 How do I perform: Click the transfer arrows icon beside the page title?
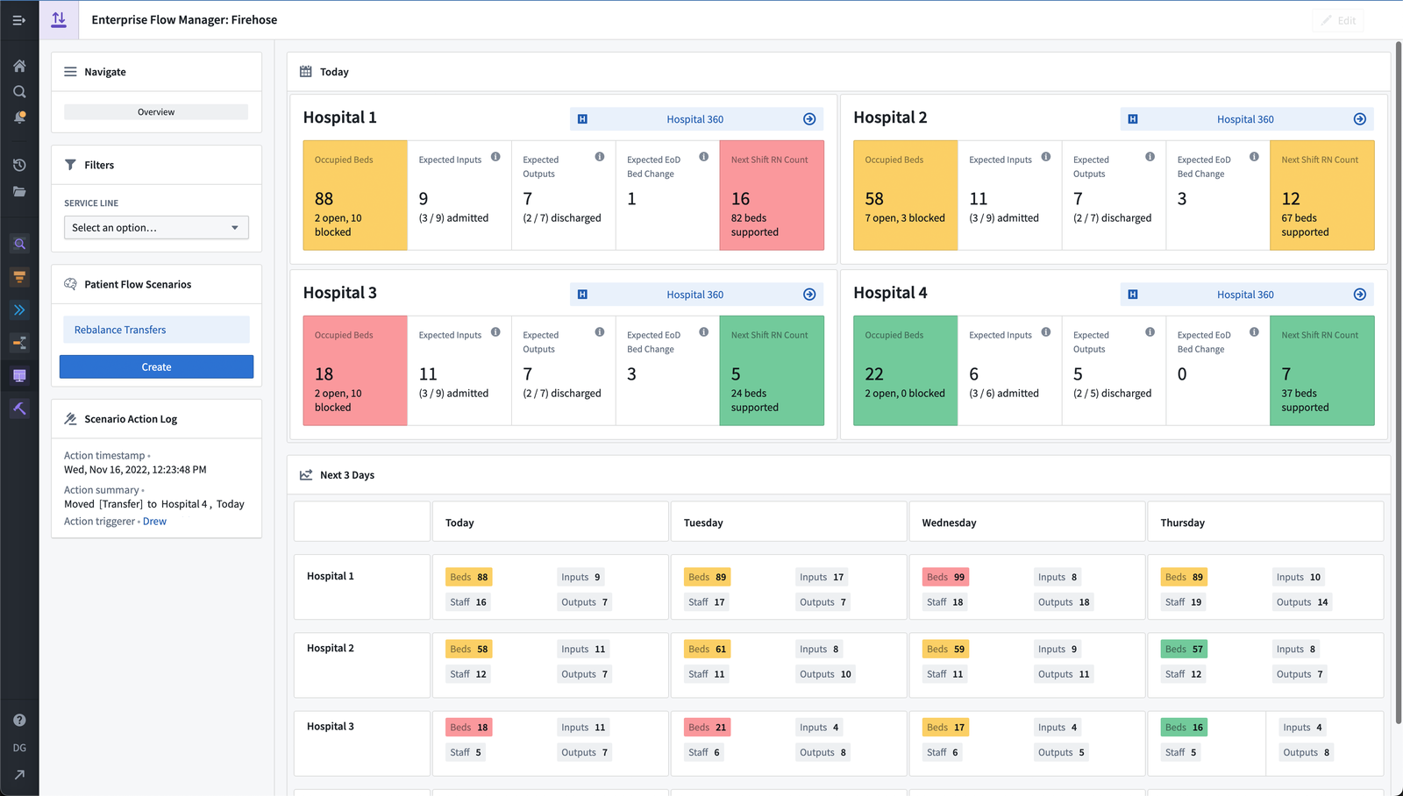59,19
